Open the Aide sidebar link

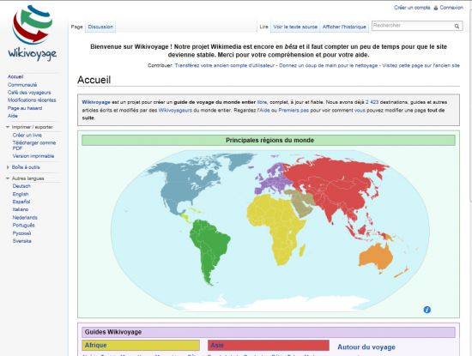(x=13, y=116)
